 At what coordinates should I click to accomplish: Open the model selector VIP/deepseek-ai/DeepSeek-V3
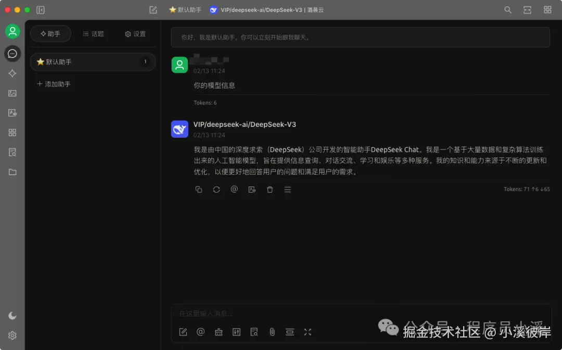[266, 10]
